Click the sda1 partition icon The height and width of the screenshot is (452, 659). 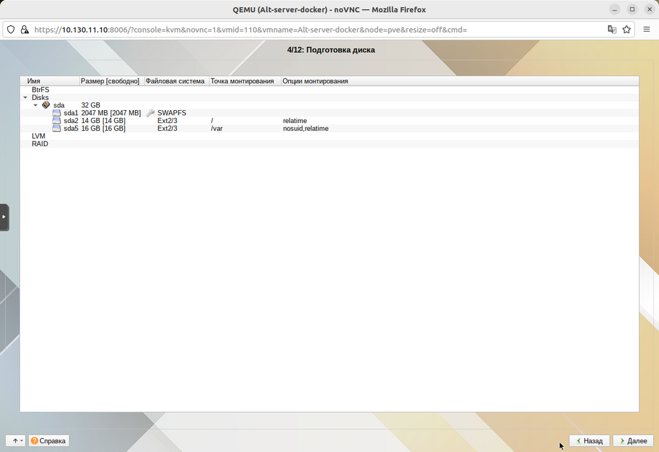(57, 113)
